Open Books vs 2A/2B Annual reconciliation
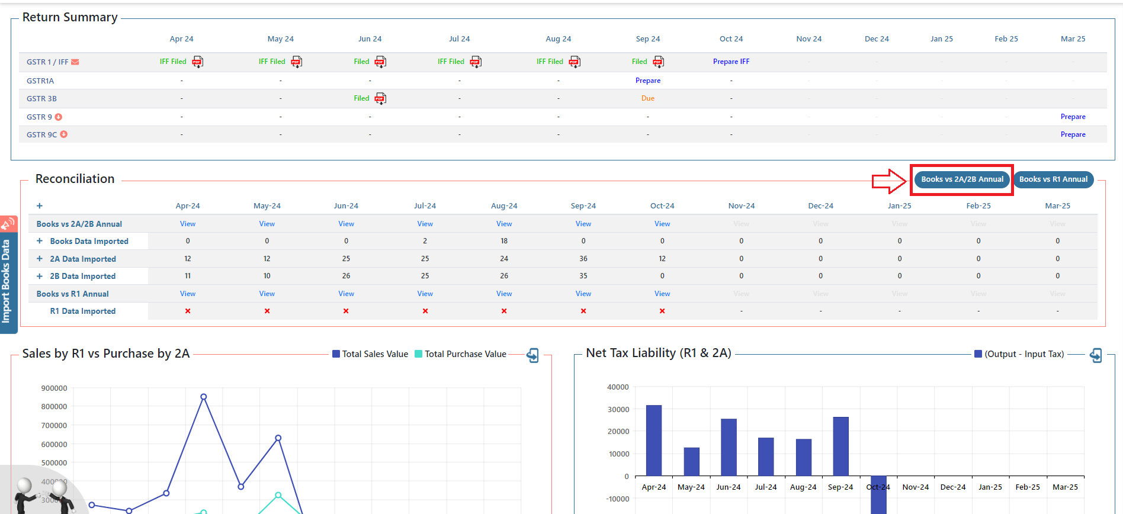The width and height of the screenshot is (1123, 514). tap(962, 179)
